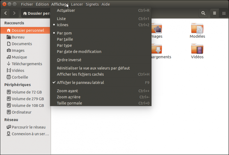Select Zoom avant menu entry
Viewport: 229px width, 155px height.
click(x=67, y=91)
